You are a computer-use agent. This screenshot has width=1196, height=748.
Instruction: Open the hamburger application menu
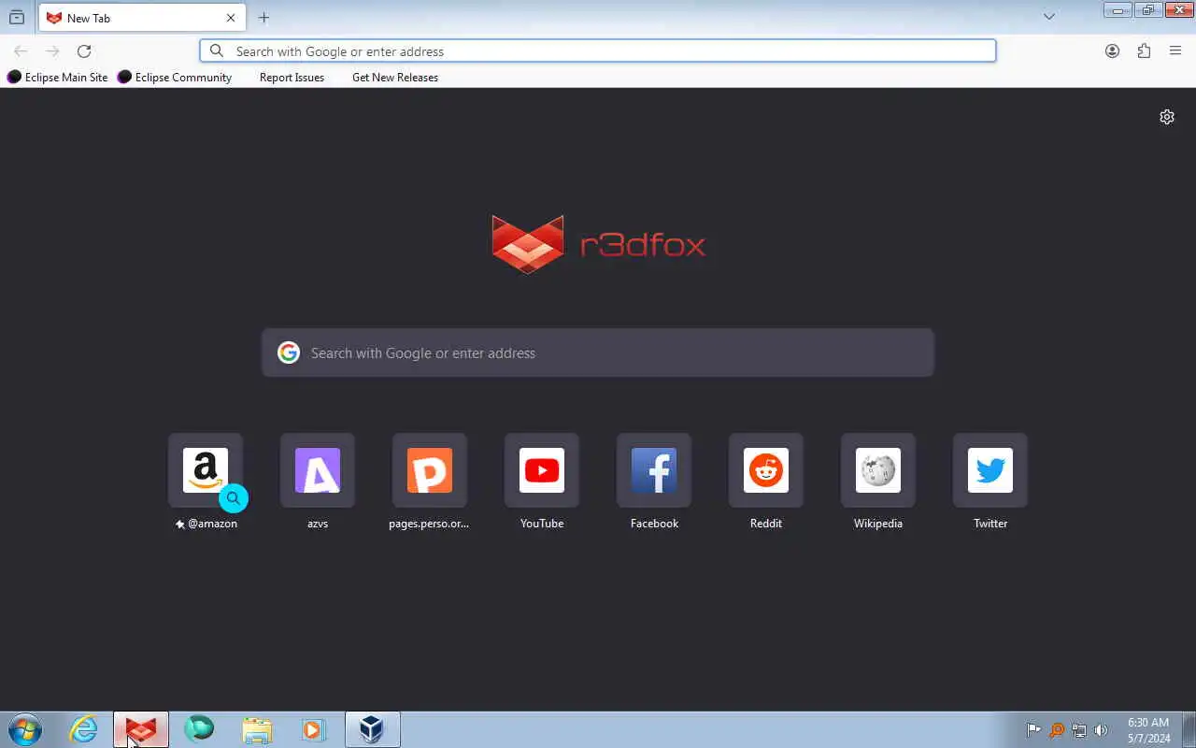click(x=1175, y=51)
